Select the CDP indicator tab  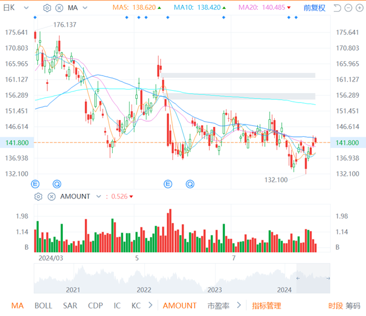(95, 306)
